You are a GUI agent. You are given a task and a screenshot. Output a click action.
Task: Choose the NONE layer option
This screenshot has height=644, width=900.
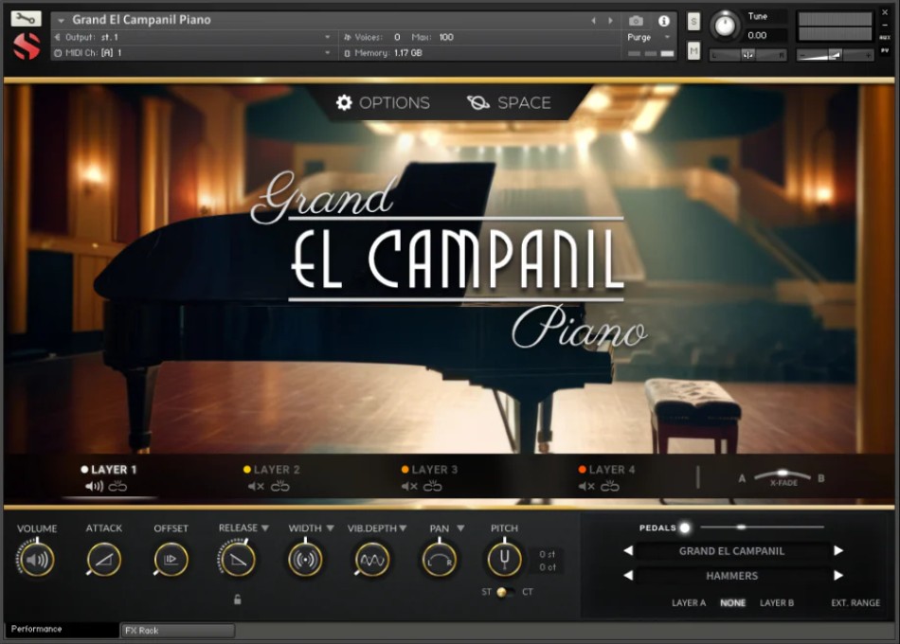point(733,602)
